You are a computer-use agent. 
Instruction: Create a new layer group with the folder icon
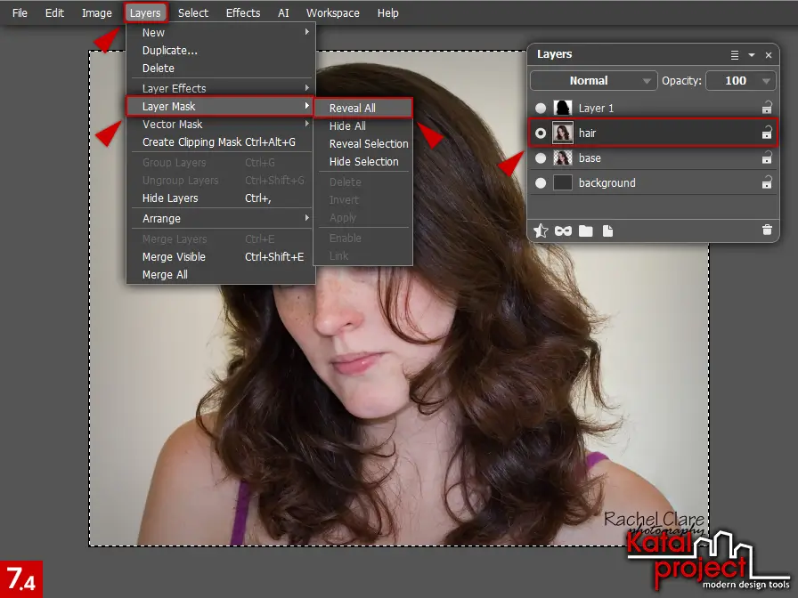(585, 230)
